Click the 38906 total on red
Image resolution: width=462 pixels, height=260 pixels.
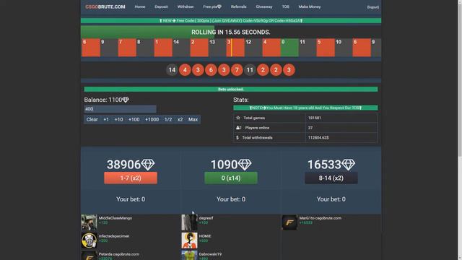123,165
